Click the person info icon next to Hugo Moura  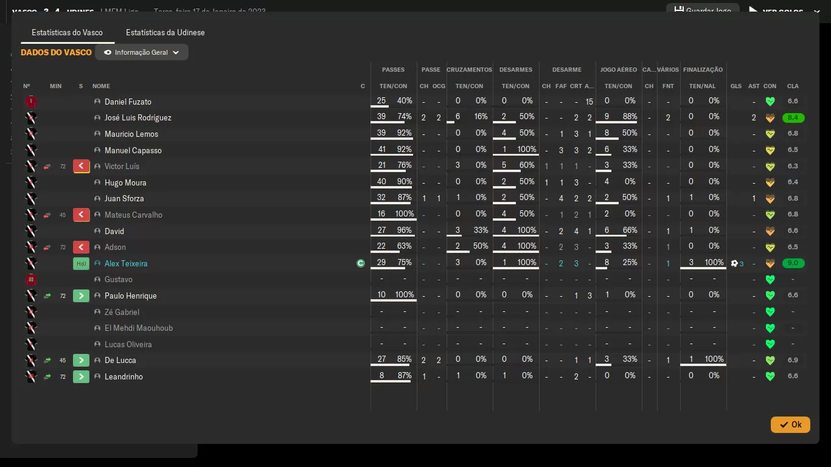coord(97,182)
